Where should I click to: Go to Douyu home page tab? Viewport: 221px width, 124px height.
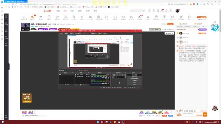tap(58, 11)
